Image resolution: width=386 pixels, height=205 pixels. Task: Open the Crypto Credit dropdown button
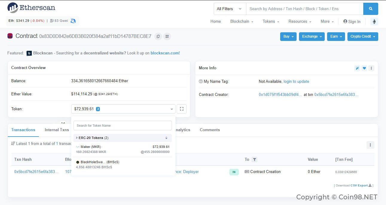(363, 36)
